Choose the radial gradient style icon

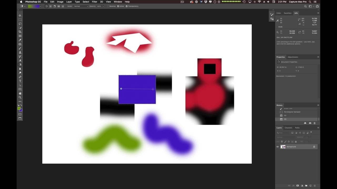coord(51,6)
